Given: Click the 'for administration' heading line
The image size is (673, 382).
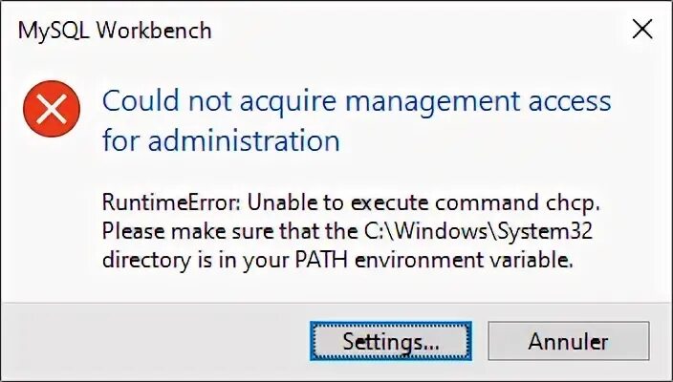Looking at the screenshot, I should [x=221, y=141].
